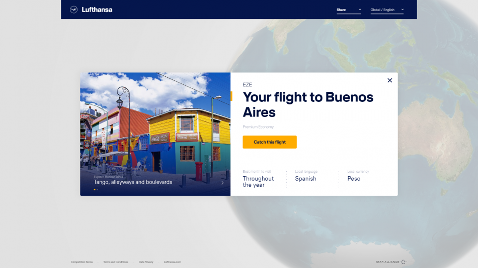Image resolution: width=478 pixels, height=268 pixels.
Task: Click the Explore Buenos Aires caption label
Action: [x=108, y=177]
